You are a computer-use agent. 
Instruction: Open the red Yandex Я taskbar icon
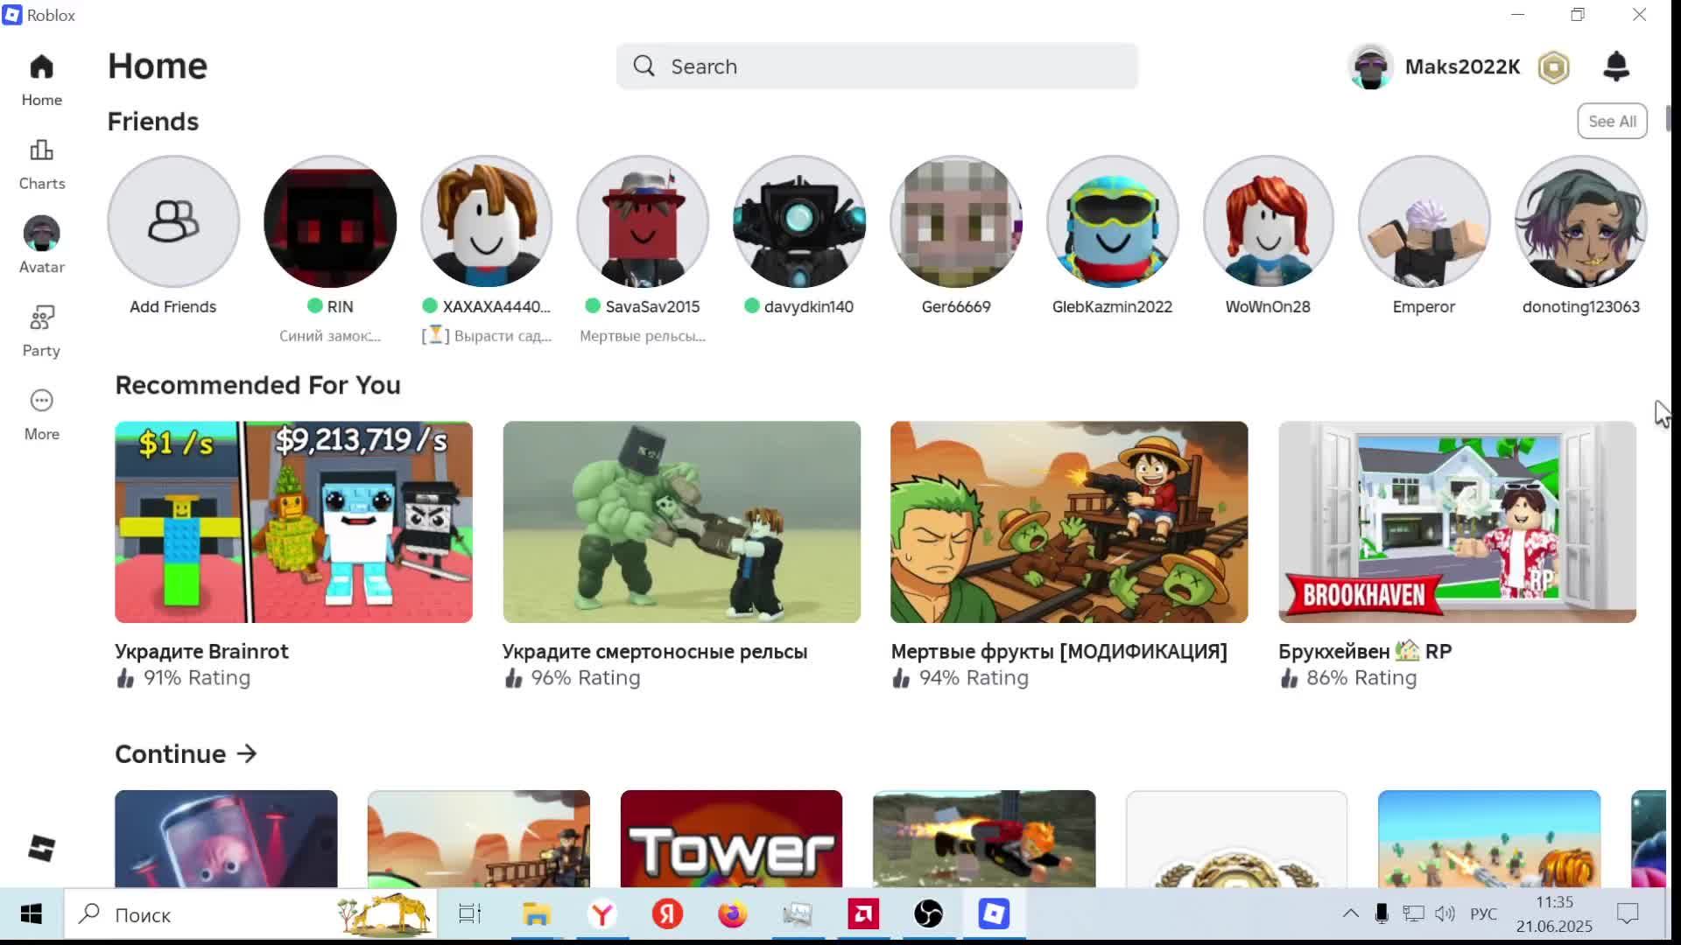click(667, 914)
